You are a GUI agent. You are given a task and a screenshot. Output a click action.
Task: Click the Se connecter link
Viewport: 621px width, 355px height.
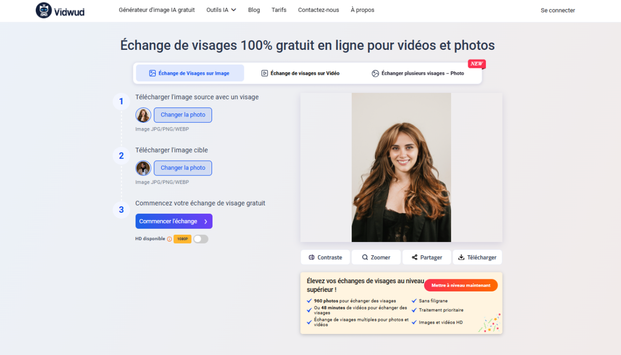[x=557, y=10]
